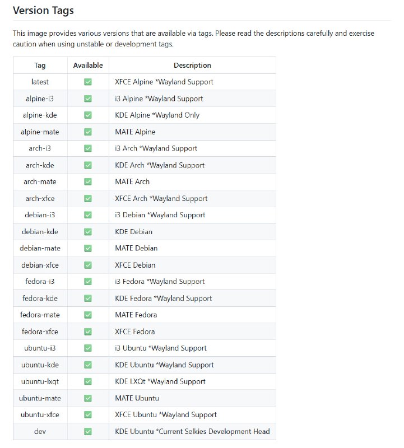Click the checkmark icon for dev tag
Viewport: 404px width, 448px height.
tap(88, 431)
